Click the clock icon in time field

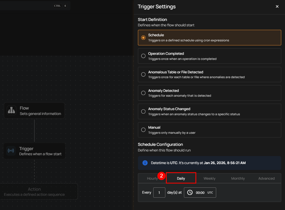tap(190, 193)
